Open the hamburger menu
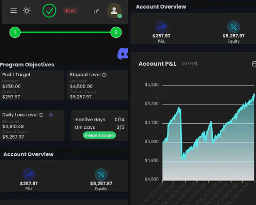The width and height of the screenshot is (256, 205). click(x=13, y=11)
